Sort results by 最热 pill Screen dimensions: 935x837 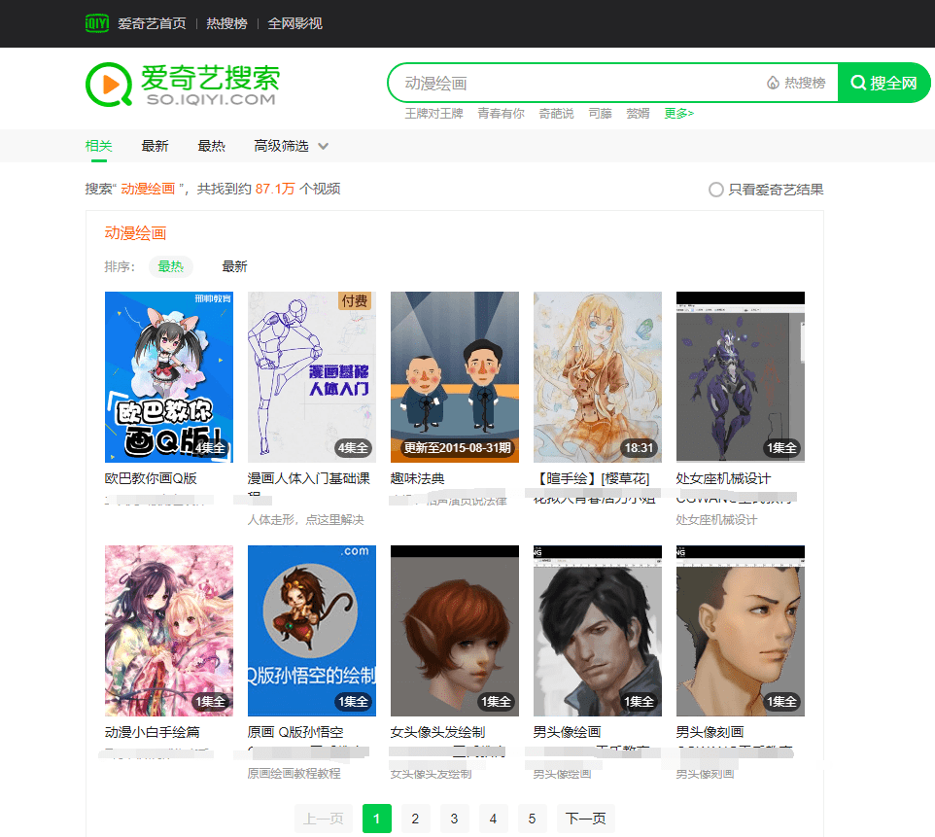pos(171,266)
